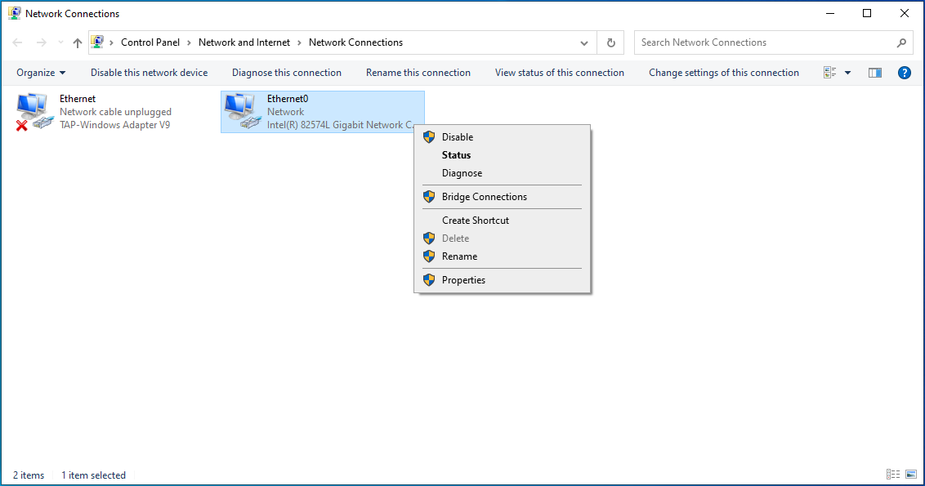Refresh the Network Connections view
The width and height of the screenshot is (925, 486).
tap(610, 42)
